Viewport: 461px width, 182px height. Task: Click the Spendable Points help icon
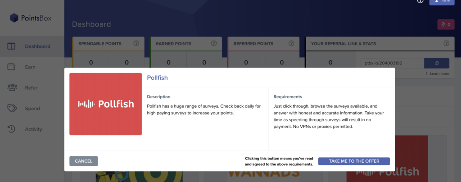pyautogui.click(x=136, y=44)
